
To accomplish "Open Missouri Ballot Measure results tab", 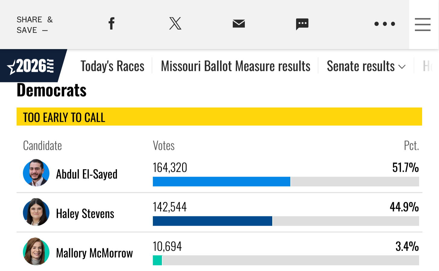I will tap(235, 66).
